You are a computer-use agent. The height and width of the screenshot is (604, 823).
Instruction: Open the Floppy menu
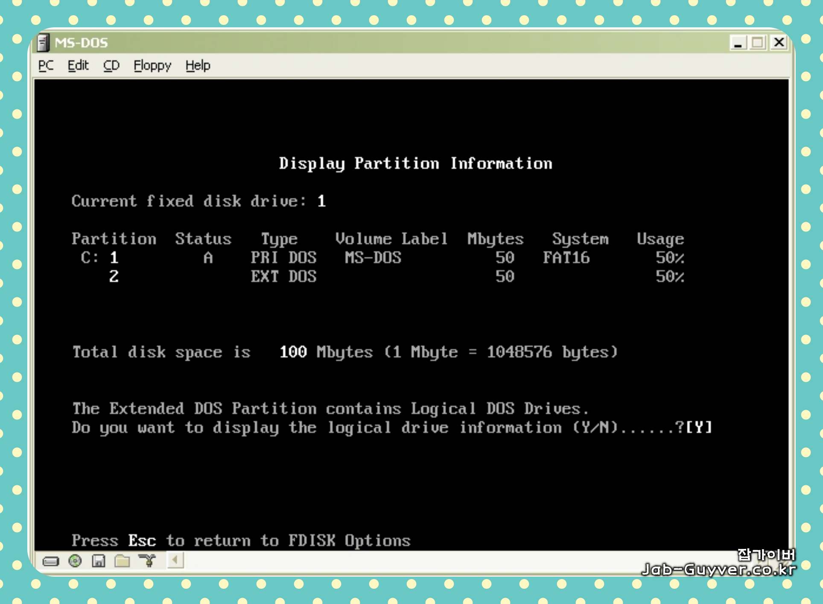point(152,65)
